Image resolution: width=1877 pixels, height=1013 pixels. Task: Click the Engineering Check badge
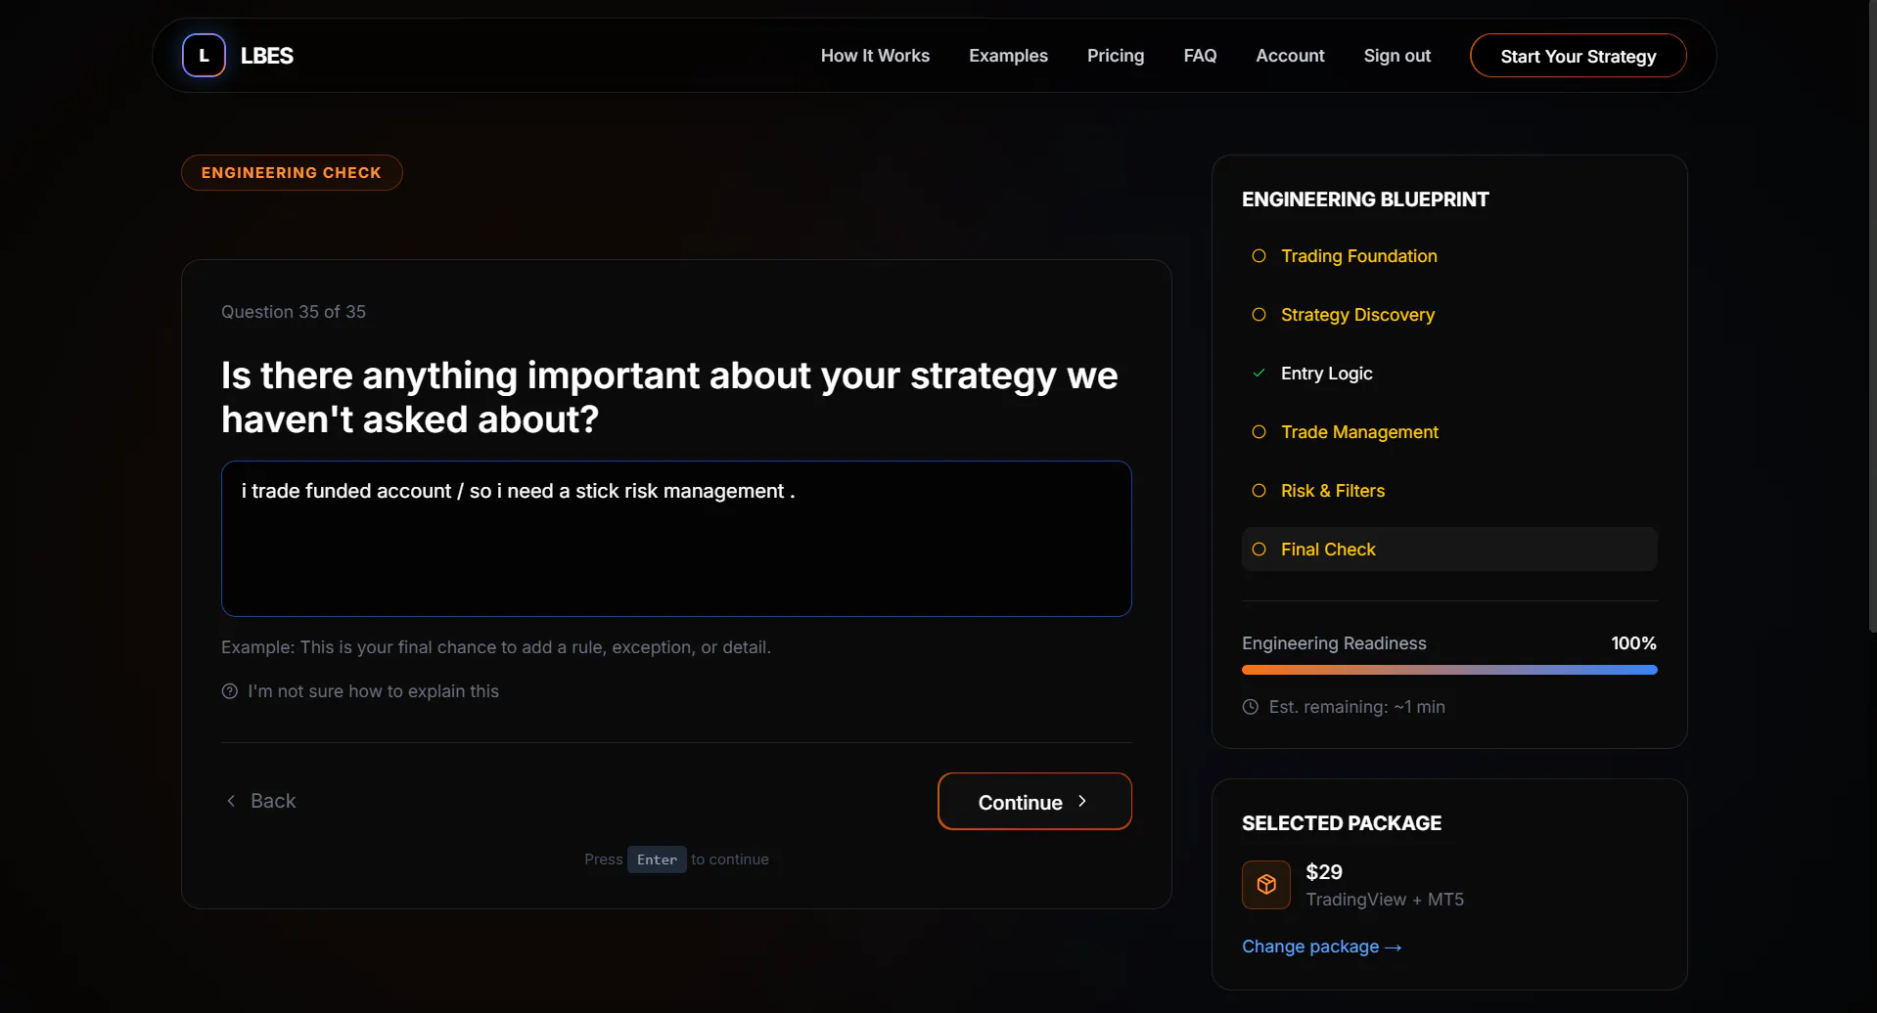point(292,173)
